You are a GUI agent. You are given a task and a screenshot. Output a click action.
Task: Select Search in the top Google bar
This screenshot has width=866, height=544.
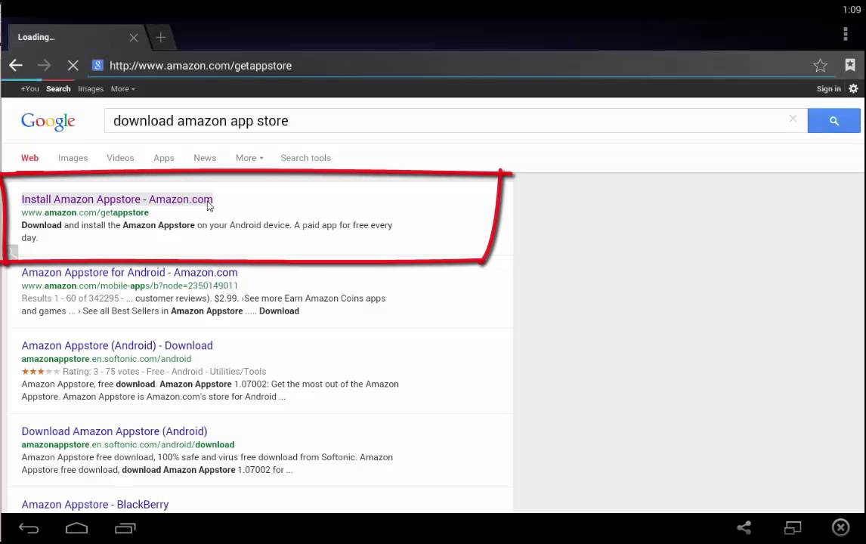58,89
